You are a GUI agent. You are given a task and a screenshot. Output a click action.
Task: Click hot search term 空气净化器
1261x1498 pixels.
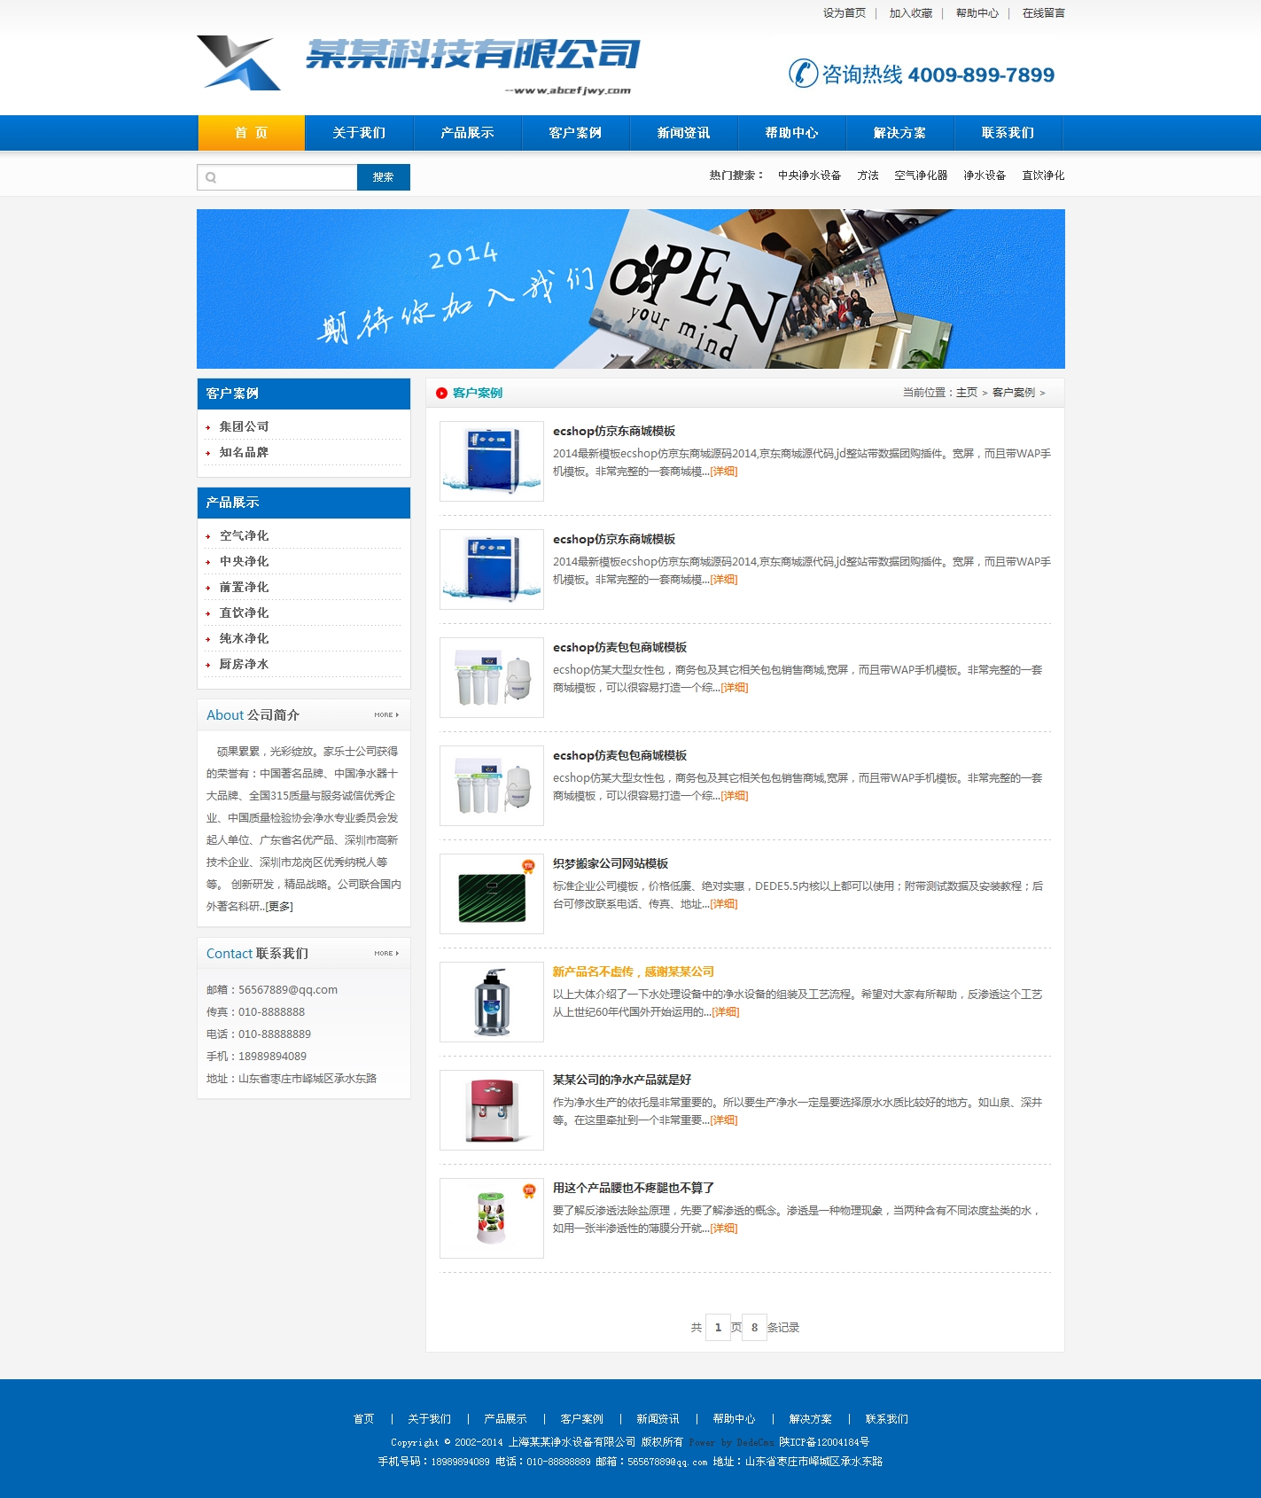921,176
